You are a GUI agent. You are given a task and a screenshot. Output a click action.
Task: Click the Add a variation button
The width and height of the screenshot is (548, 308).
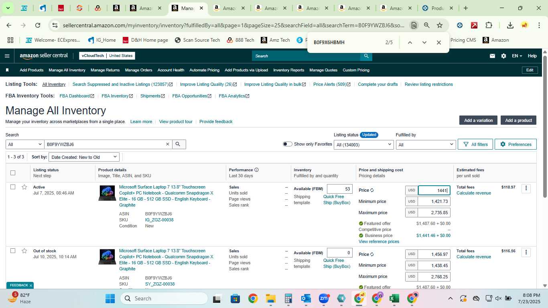click(478, 120)
